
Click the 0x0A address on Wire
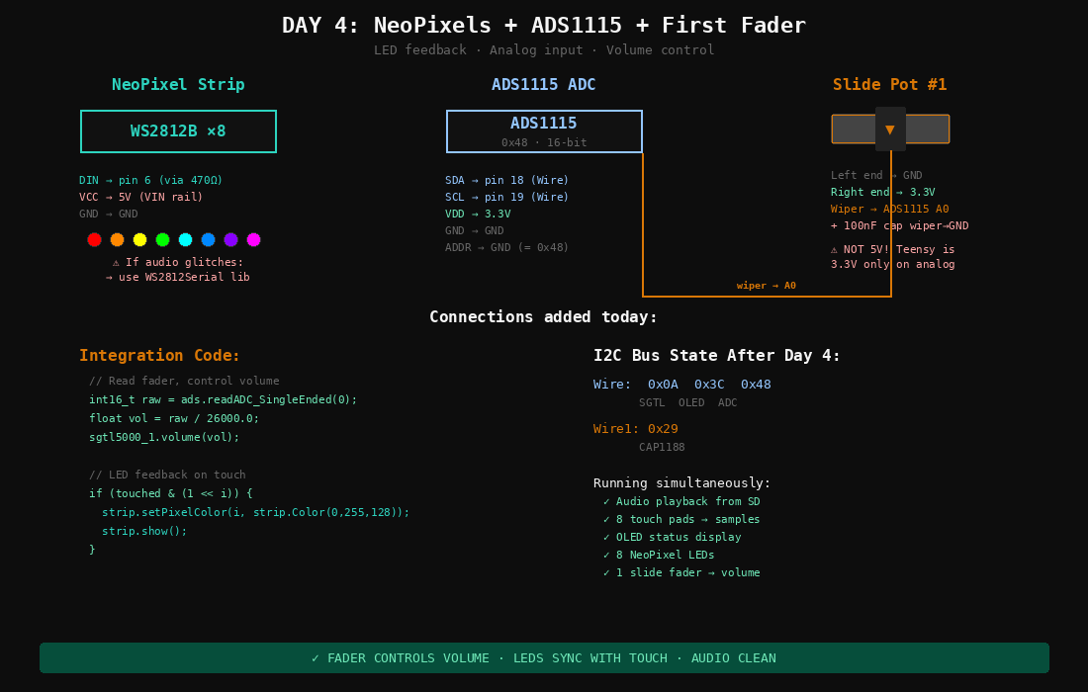663,385
